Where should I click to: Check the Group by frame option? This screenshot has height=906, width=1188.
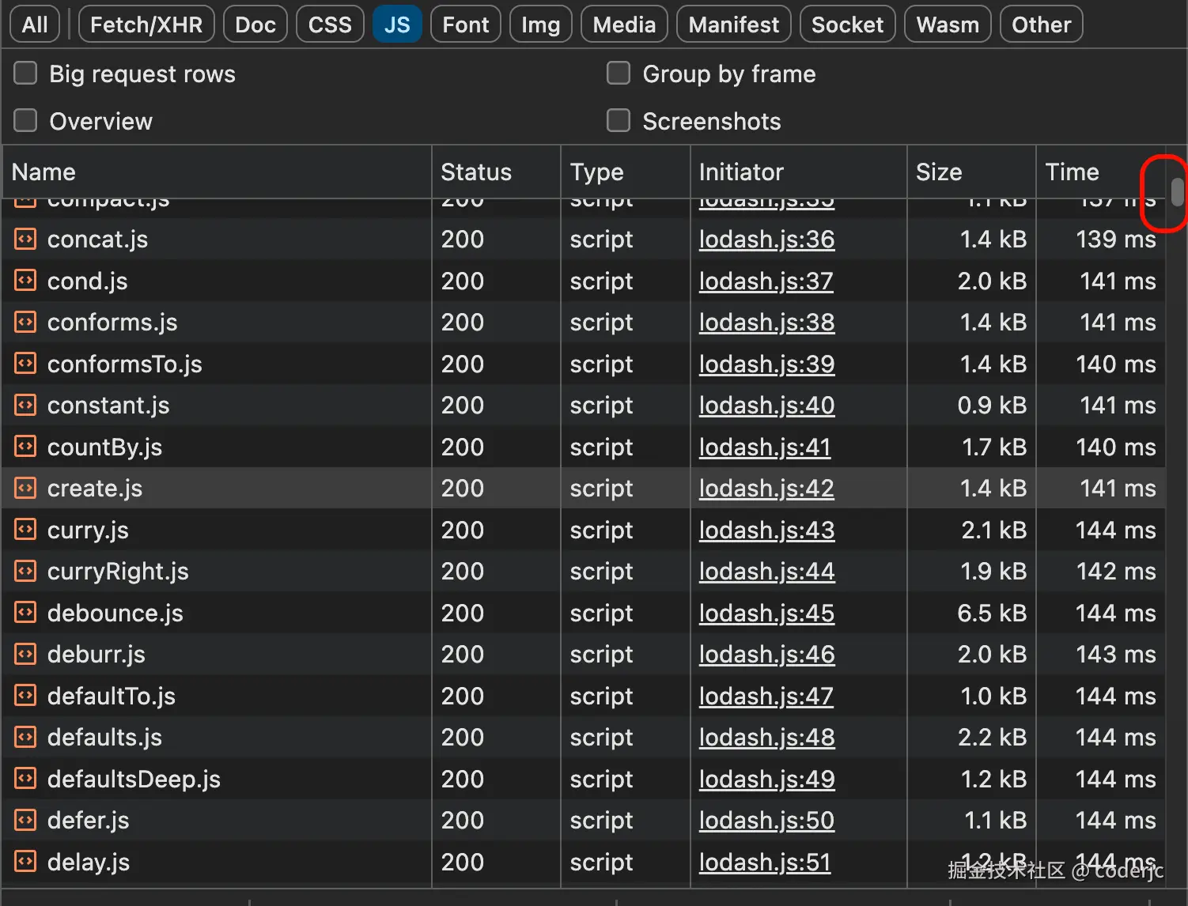[x=618, y=74]
